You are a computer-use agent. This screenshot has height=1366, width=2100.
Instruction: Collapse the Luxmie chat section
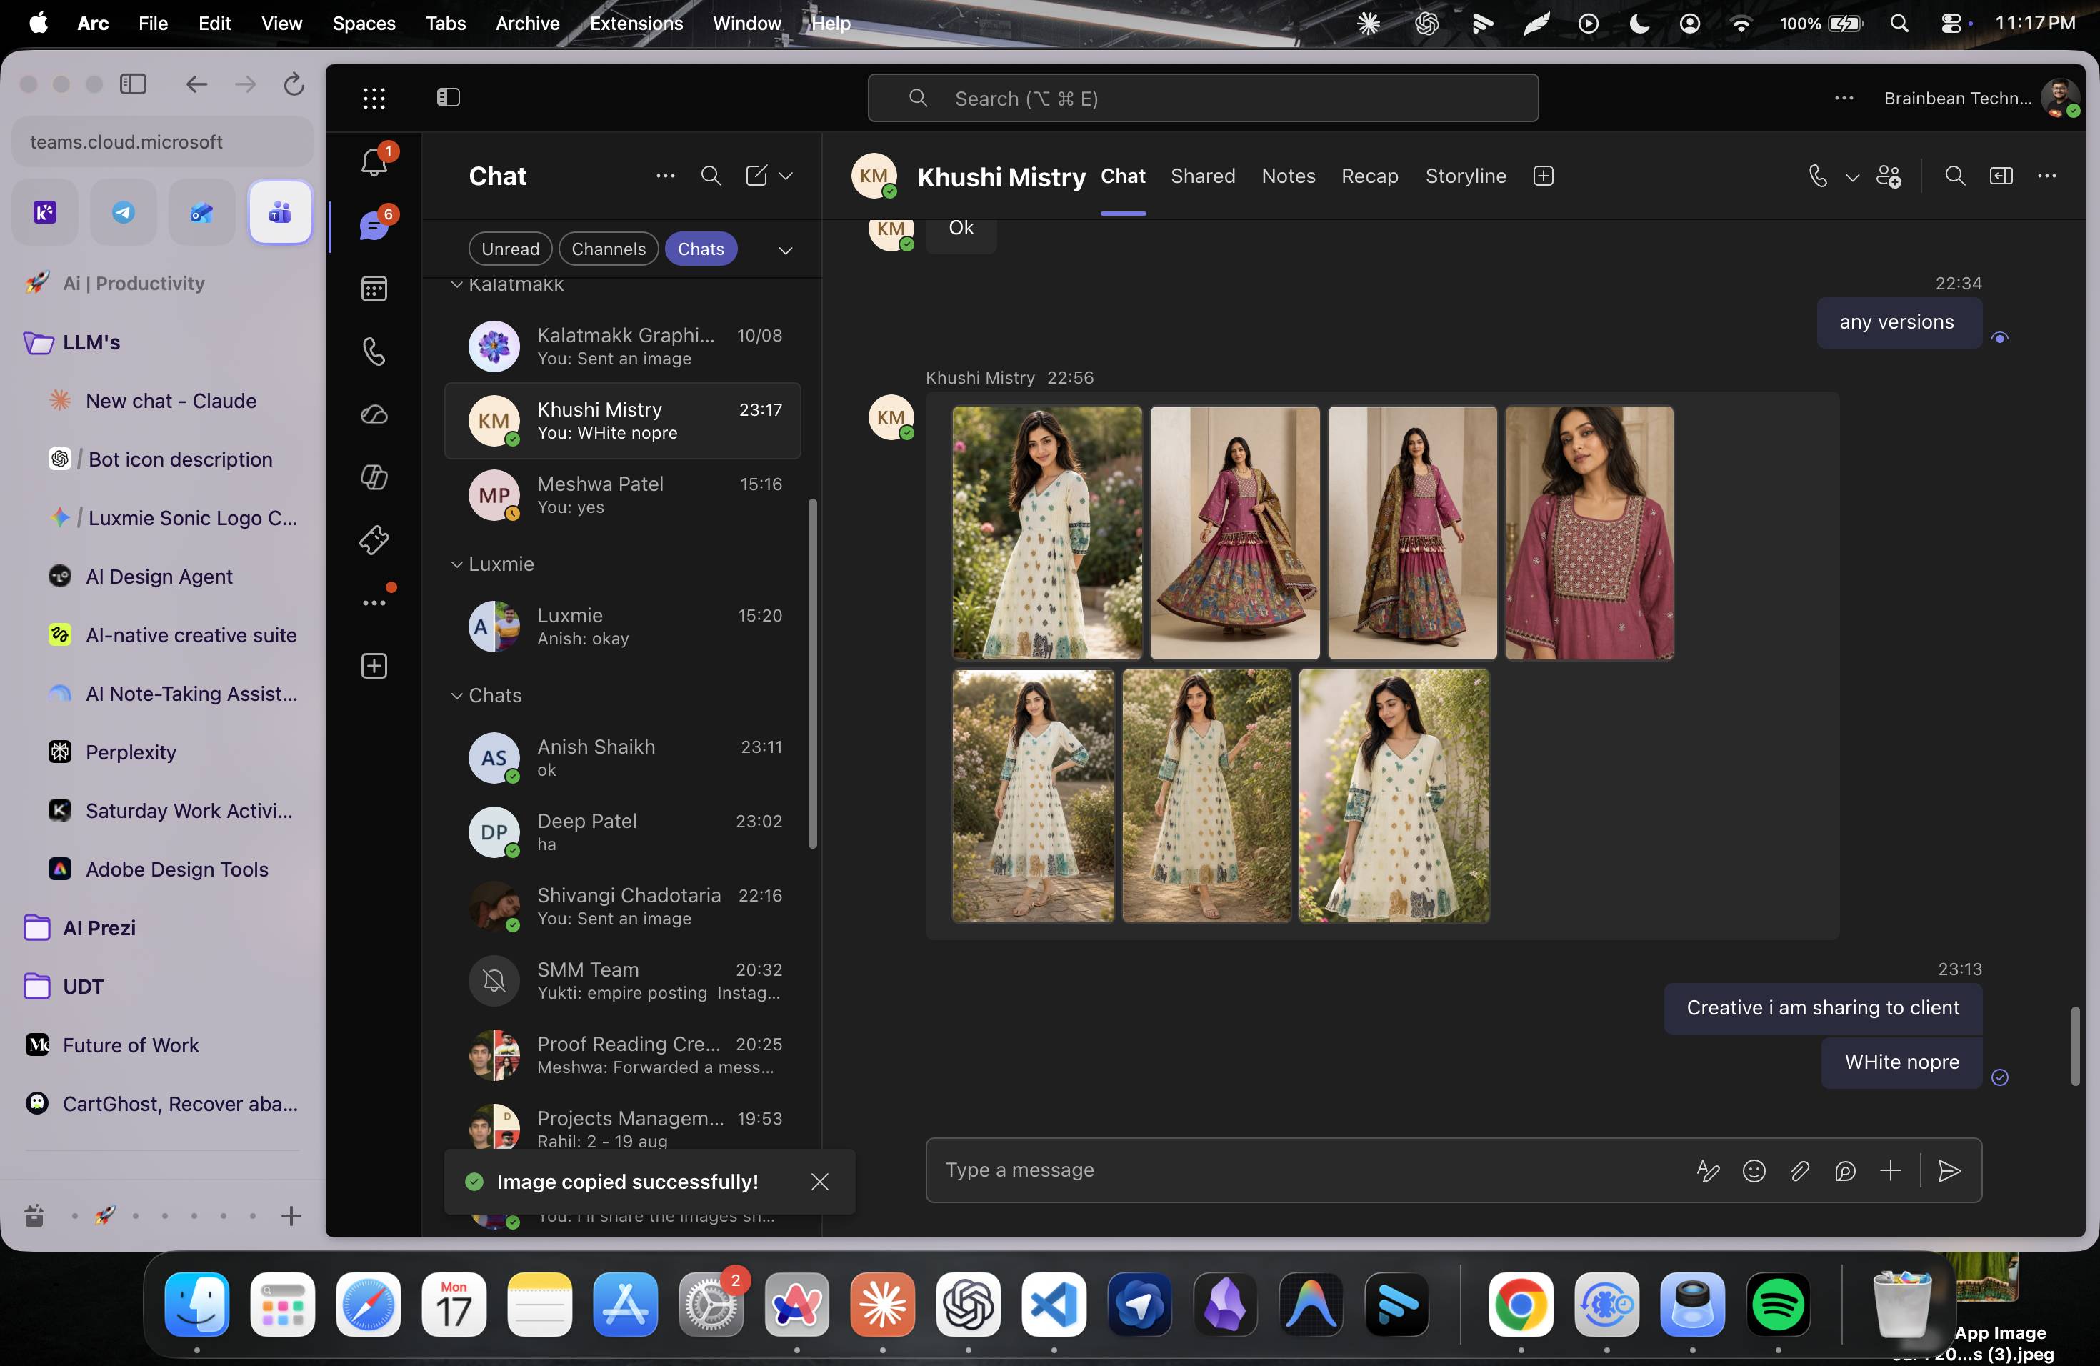click(x=456, y=564)
